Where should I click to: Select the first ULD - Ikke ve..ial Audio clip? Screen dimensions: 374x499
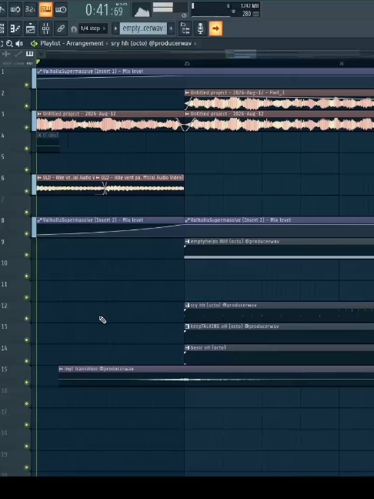(x=66, y=185)
